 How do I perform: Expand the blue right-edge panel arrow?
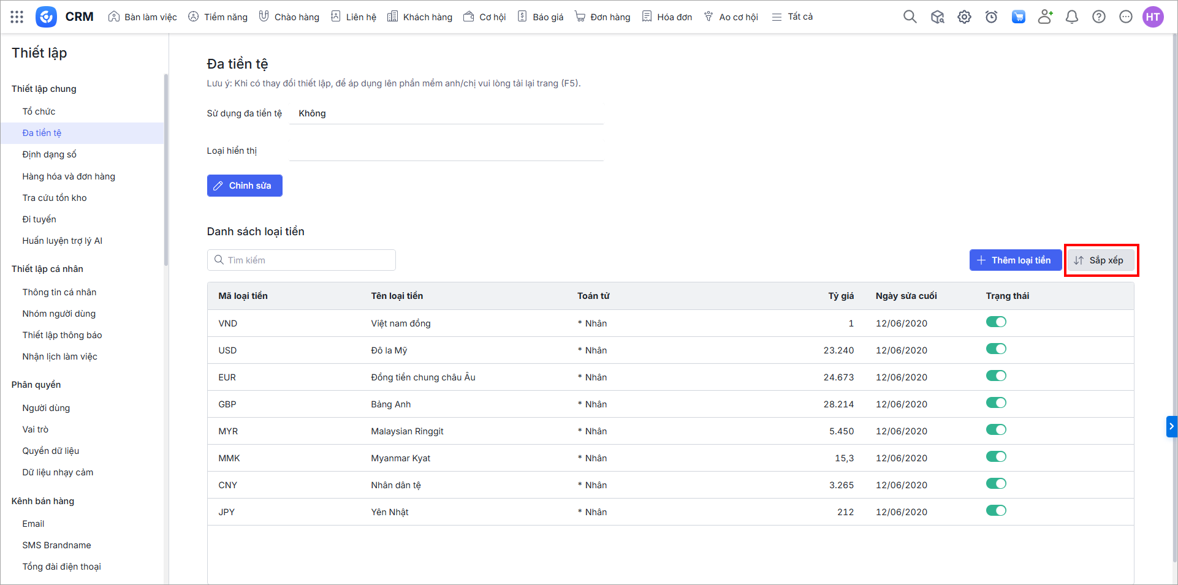(x=1171, y=426)
